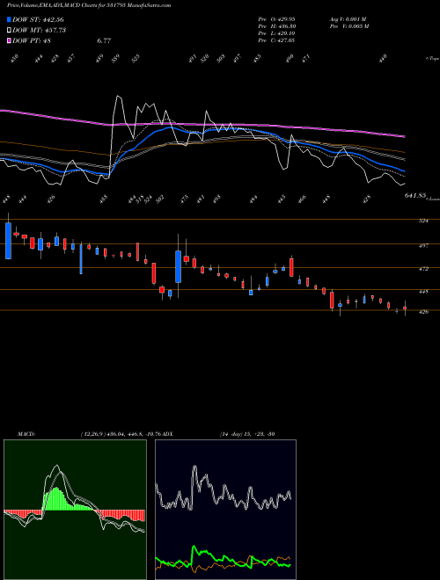The width and height of the screenshot is (440, 580).
Task: Click the 497 price level label
Action: point(423,245)
